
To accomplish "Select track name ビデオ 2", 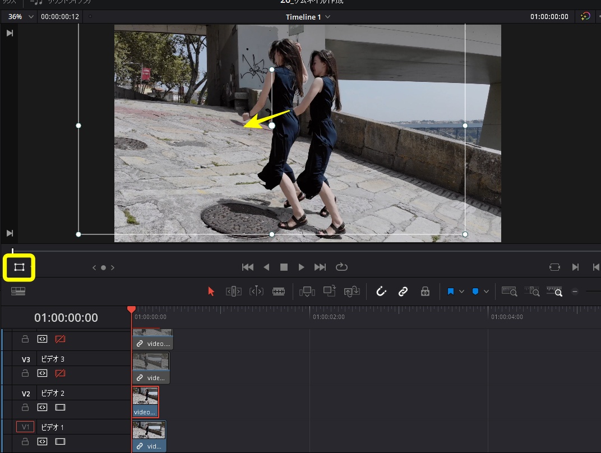I will (x=53, y=393).
